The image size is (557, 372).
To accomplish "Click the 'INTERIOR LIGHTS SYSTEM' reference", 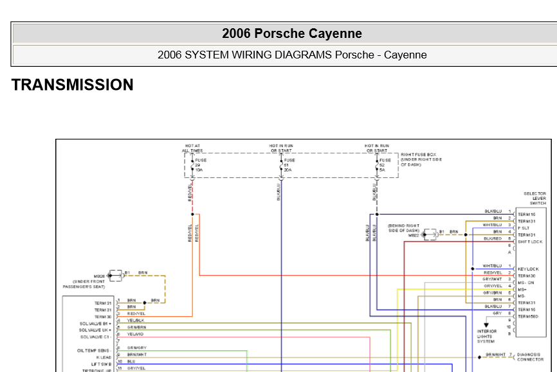I will (x=487, y=336).
